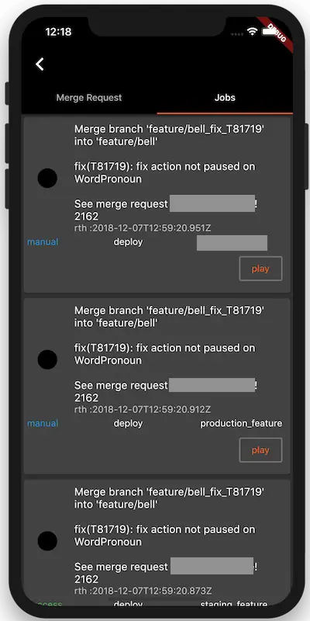Image resolution: width=310 pixels, height=621 pixels.
Task: Play the first manual deploy job
Action: tap(260, 269)
